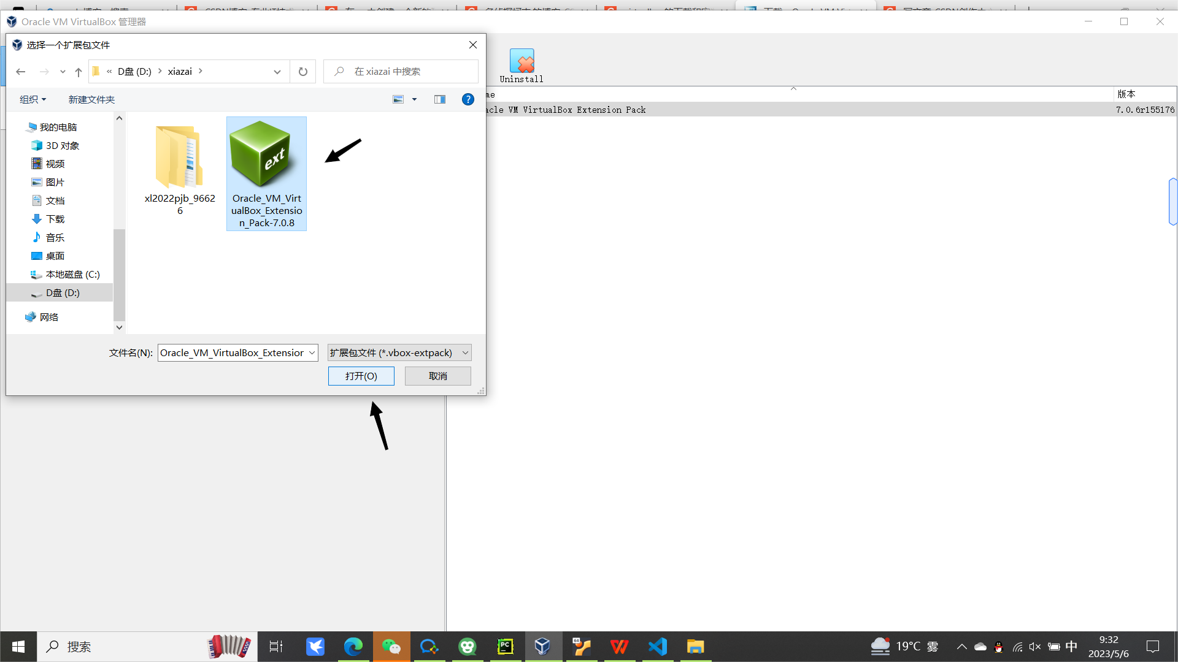
Task: Go back in the file dialog
Action: coord(21,72)
